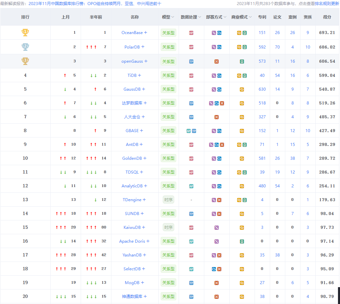The height and width of the screenshot is (304, 340).
Task: Expand Apache Doris with its plus sign
Action: (148, 241)
